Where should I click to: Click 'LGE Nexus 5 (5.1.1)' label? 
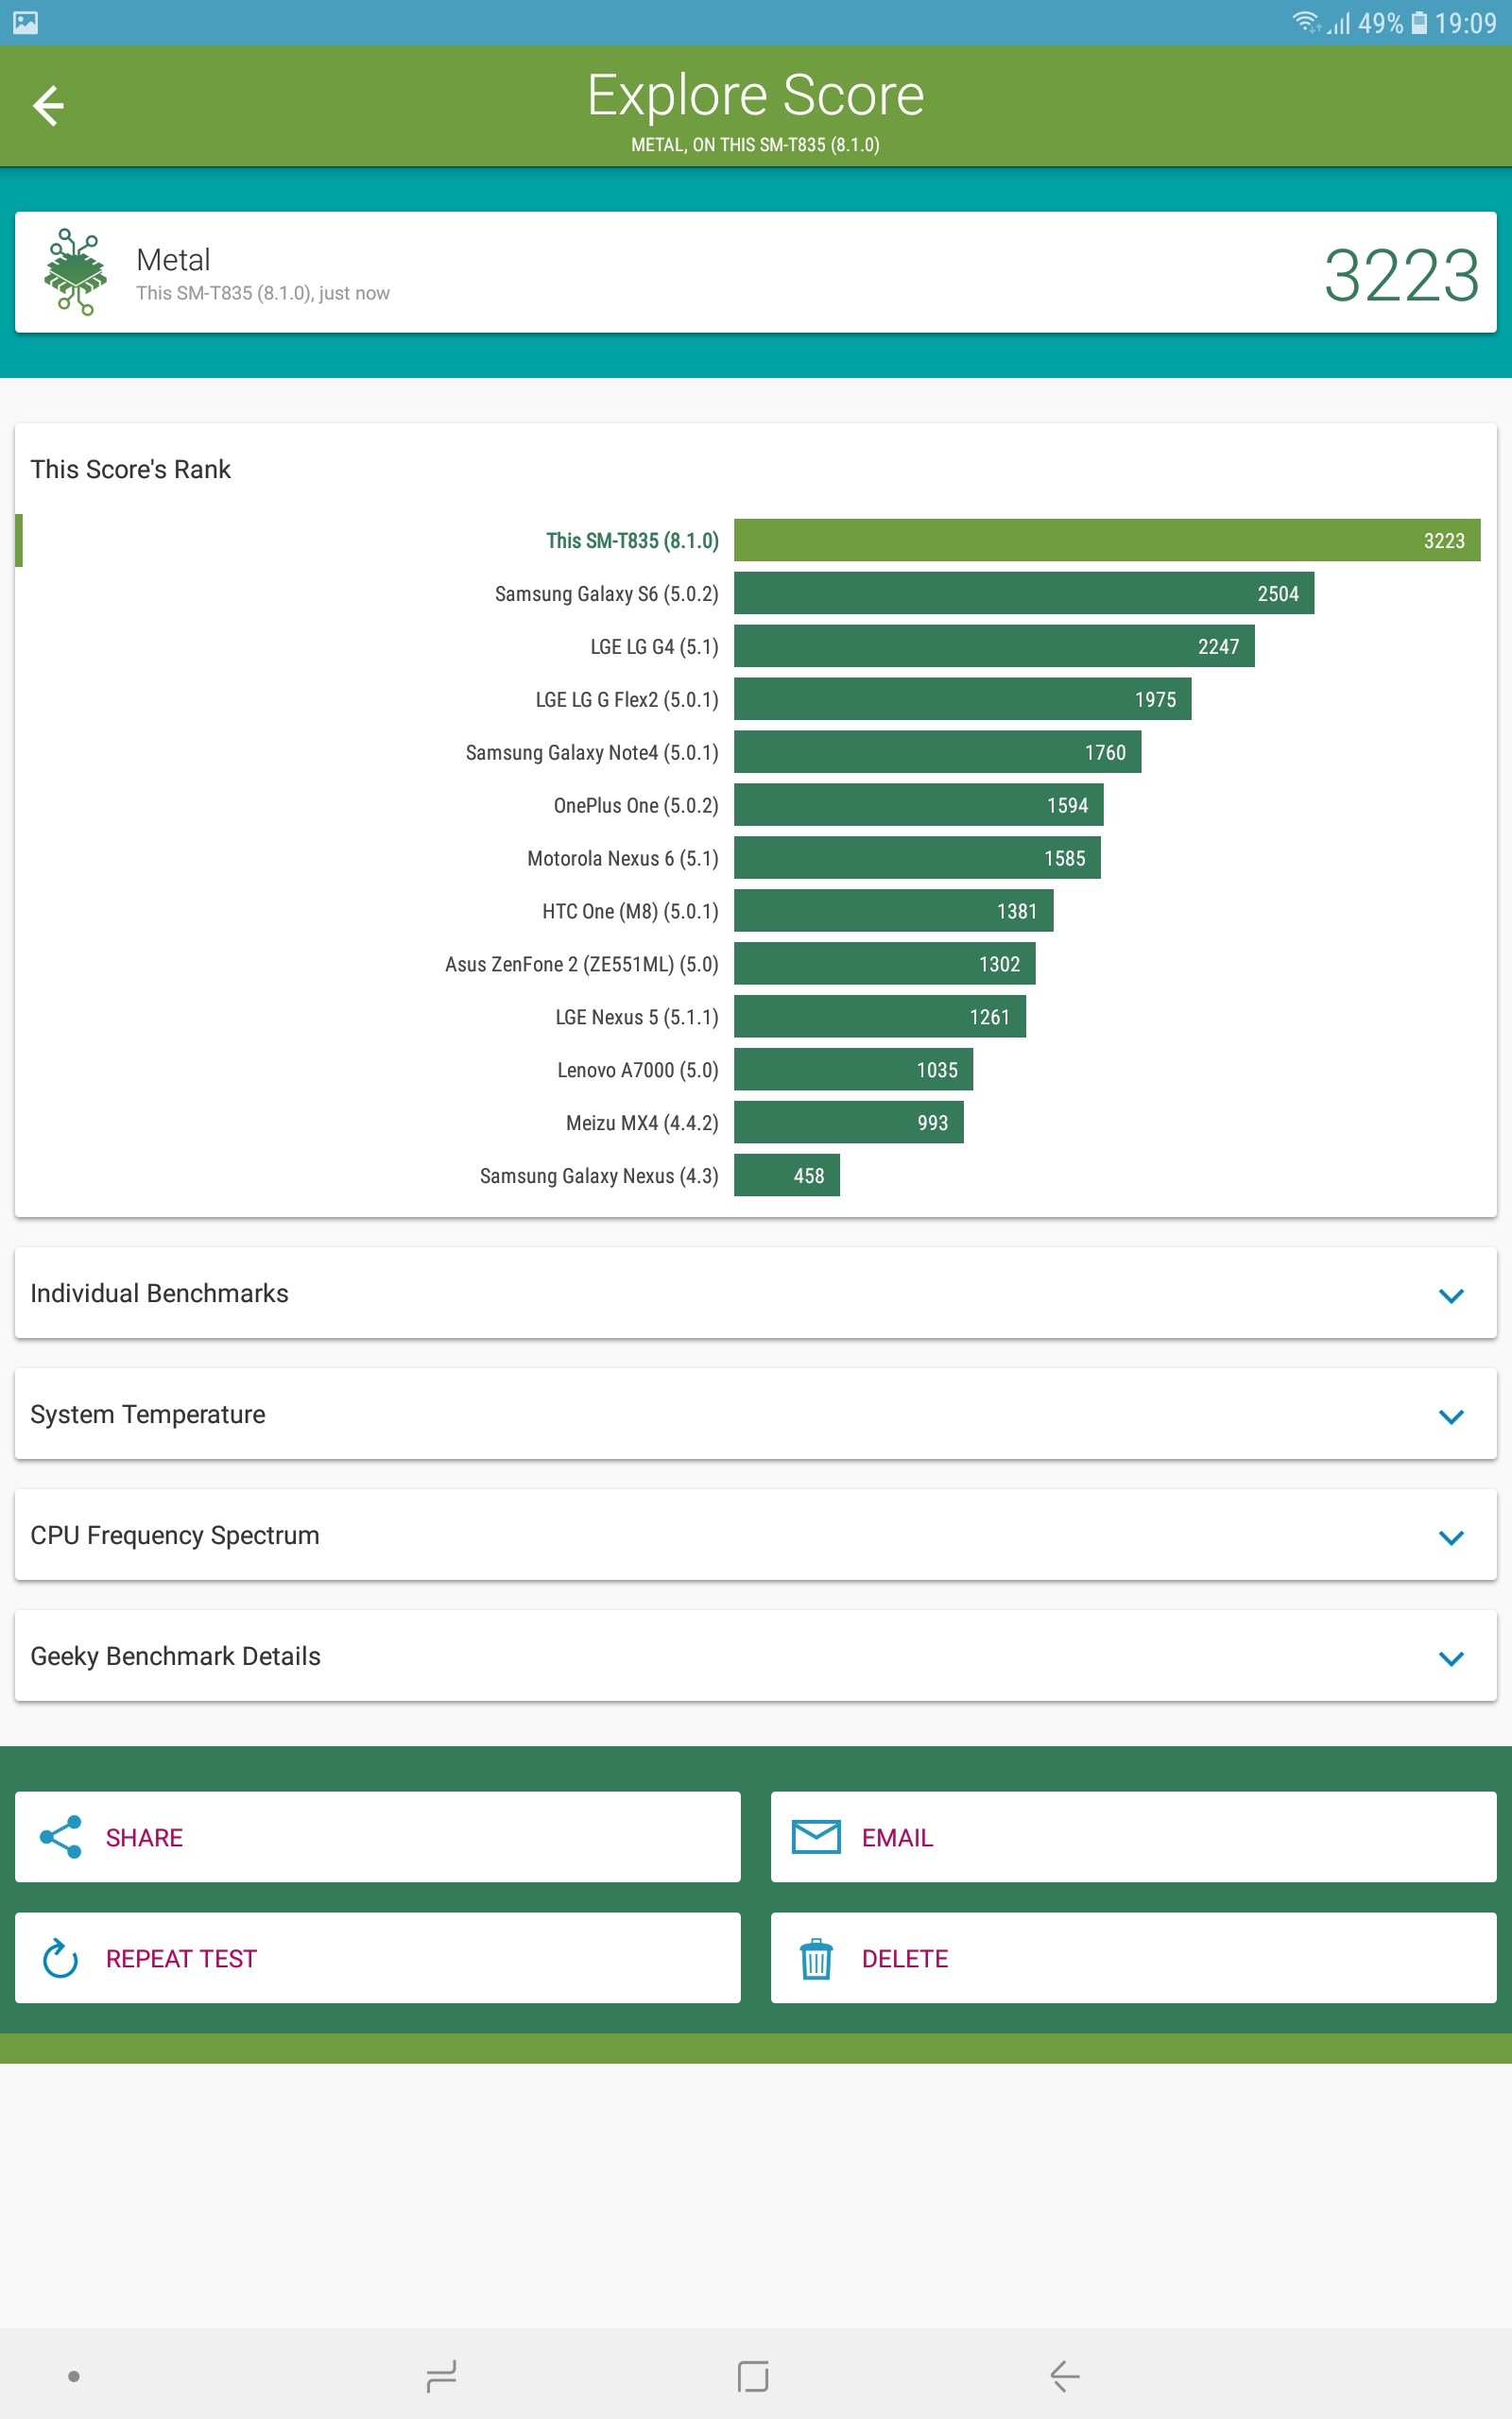tap(637, 1018)
